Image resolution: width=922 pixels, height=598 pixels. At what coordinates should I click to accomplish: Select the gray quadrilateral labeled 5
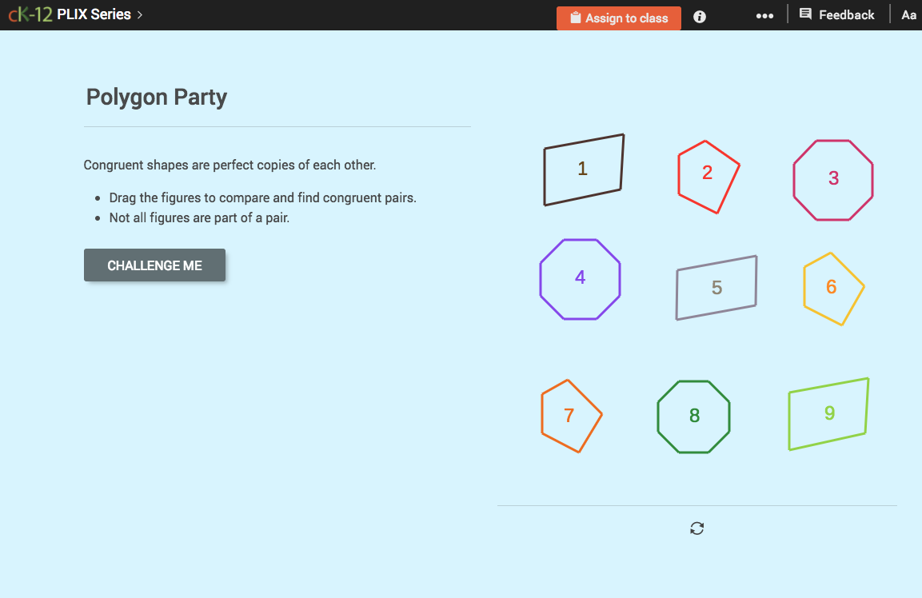pyautogui.click(x=716, y=288)
